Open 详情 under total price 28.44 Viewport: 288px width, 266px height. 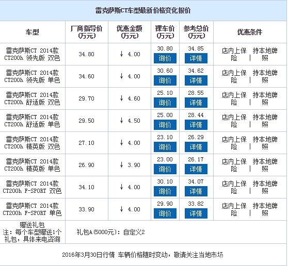[196, 125]
